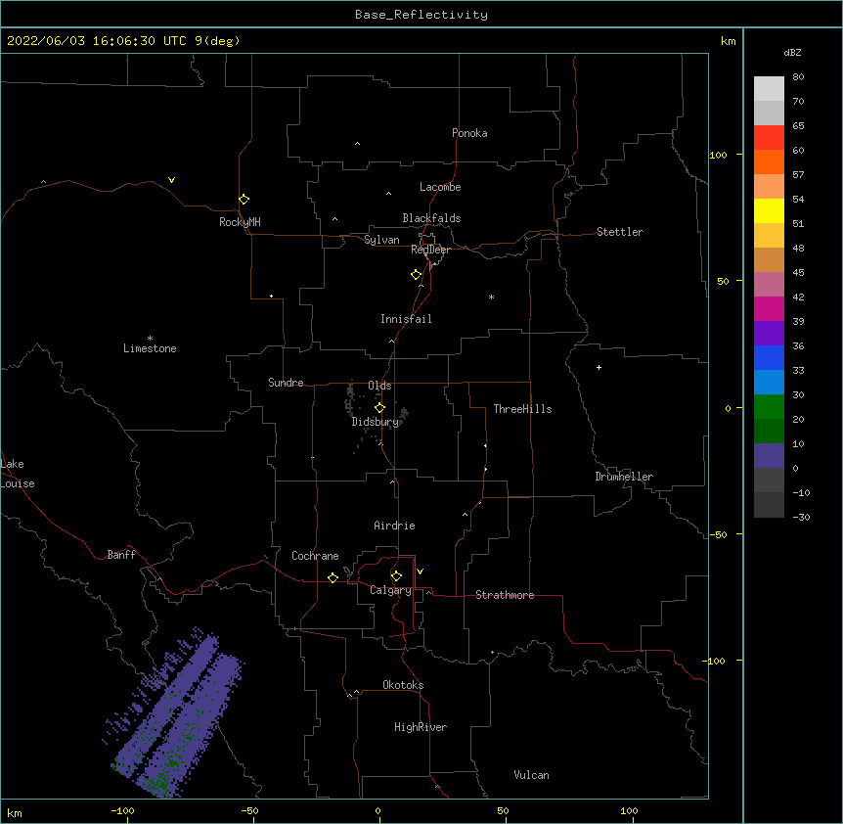The height and width of the screenshot is (824, 843).
Task: Click the RockyMH label
Action: [x=240, y=222]
